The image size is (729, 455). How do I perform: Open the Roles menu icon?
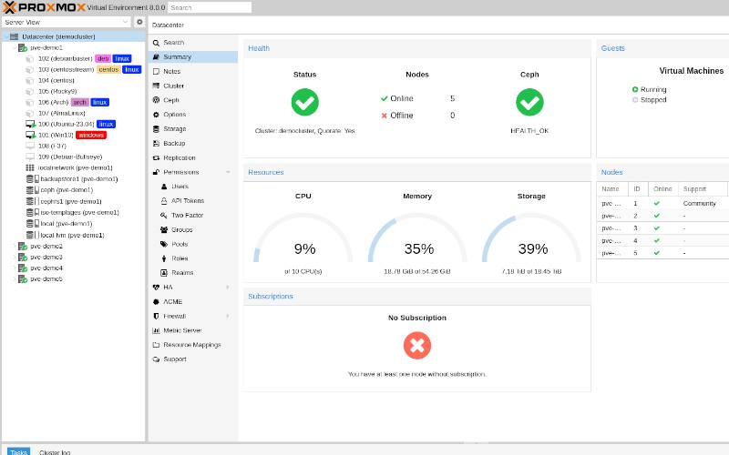(164, 258)
